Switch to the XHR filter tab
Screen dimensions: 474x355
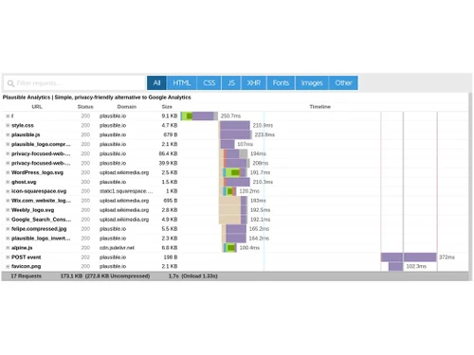(254, 83)
